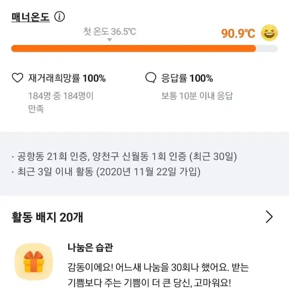Screen dimensions: 289x289
Task: Open the 활동 배지 20개 heading
Action: tap(47, 217)
